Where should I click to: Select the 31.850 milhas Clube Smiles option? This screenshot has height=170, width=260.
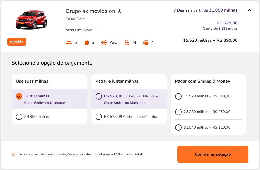tap(19, 96)
